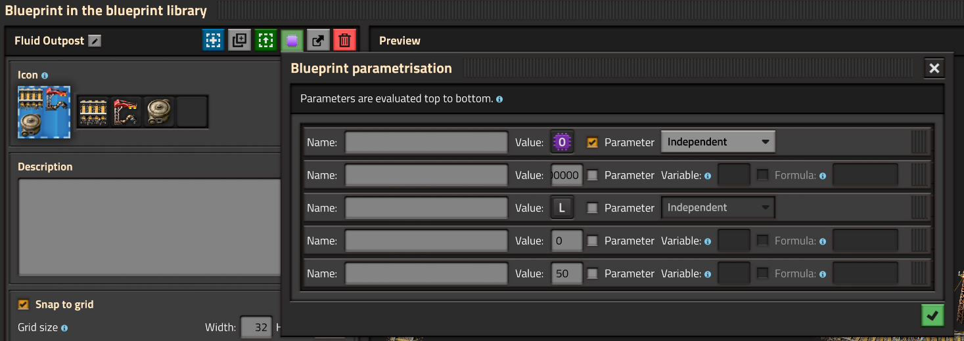The width and height of the screenshot is (964, 341).
Task: Select the pump jack icon slot
Action: pyautogui.click(x=159, y=112)
